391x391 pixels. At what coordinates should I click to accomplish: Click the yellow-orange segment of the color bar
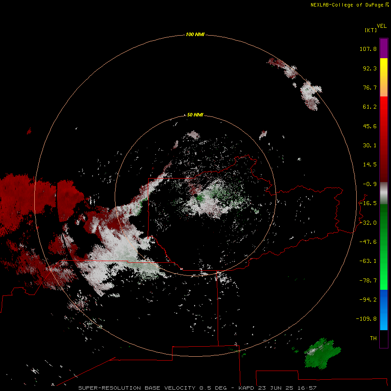[384, 77]
